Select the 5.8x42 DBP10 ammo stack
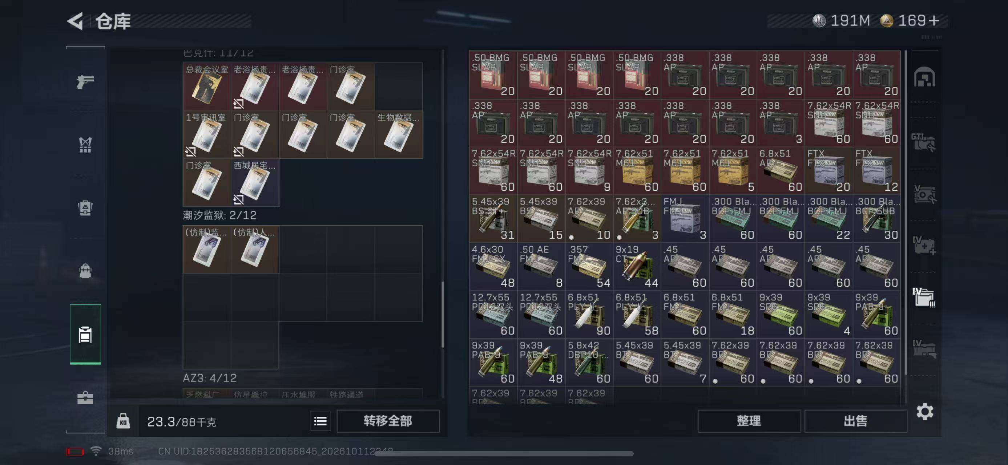 (x=589, y=362)
